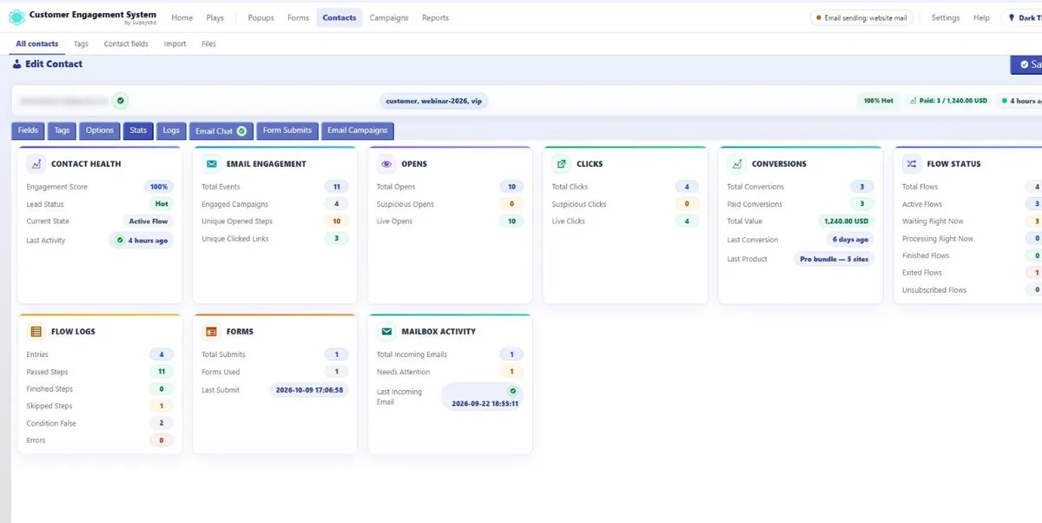Open the Import sub-tab
This screenshot has height=523, width=1042.
[175, 43]
